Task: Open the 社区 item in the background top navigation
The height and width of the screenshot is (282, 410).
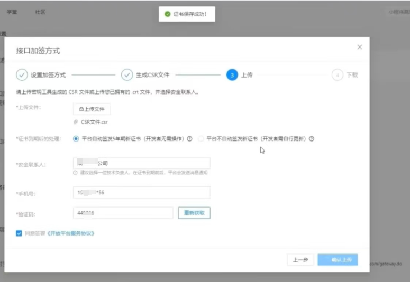Action: tap(40, 12)
